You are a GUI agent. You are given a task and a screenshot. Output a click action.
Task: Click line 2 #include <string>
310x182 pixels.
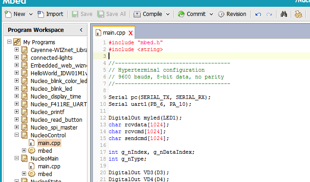[136, 49]
